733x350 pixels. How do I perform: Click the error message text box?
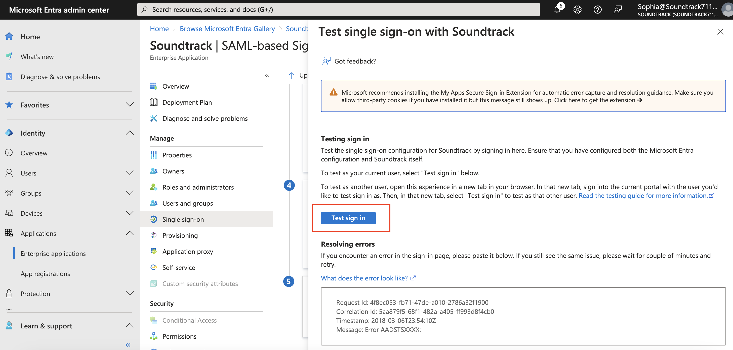523,316
